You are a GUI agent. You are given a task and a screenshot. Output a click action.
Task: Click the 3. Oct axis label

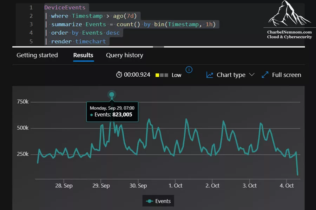point(250,185)
